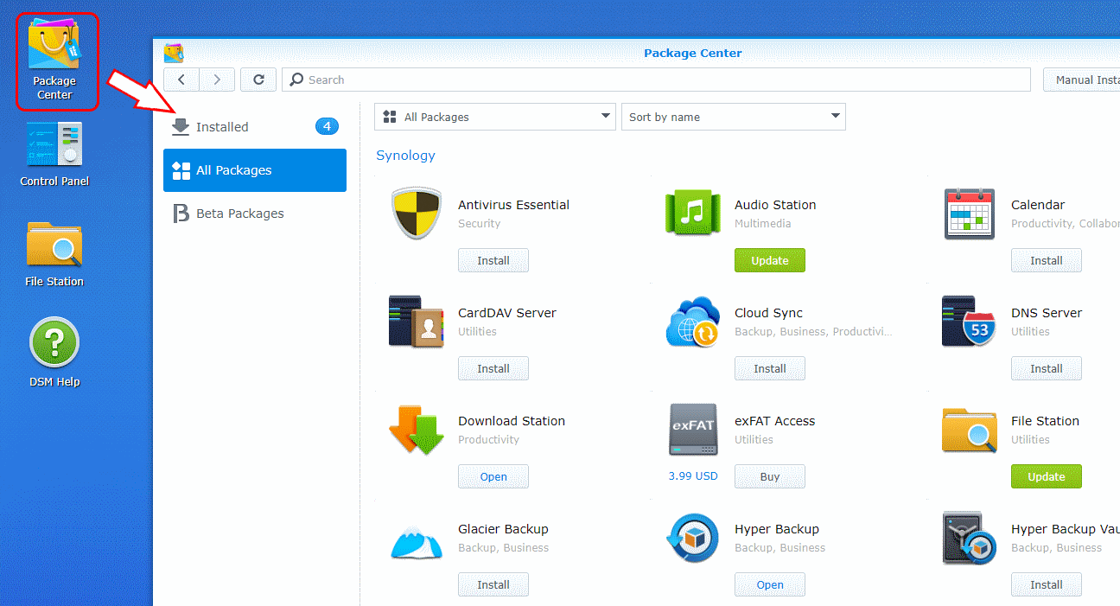Click the Glacier Backup iceberg icon
This screenshot has width=1120, height=606.
coord(417,542)
